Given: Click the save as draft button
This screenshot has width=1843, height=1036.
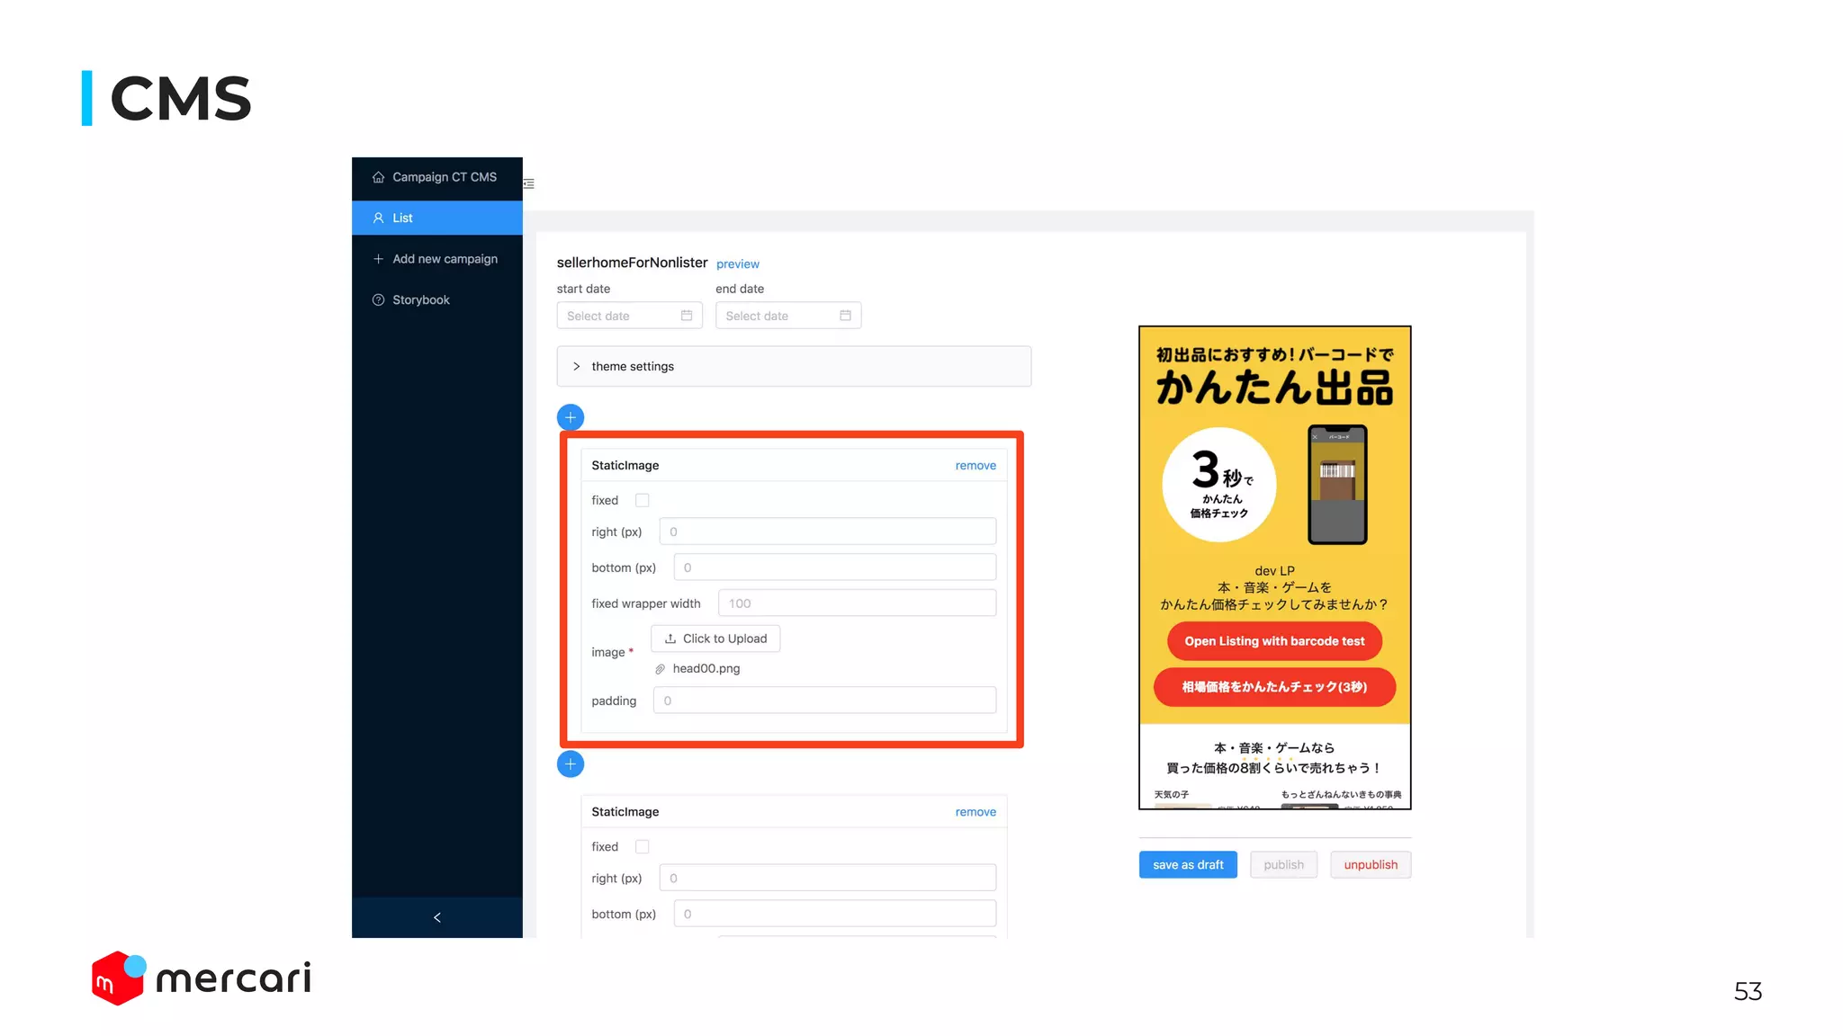Looking at the screenshot, I should (x=1188, y=864).
